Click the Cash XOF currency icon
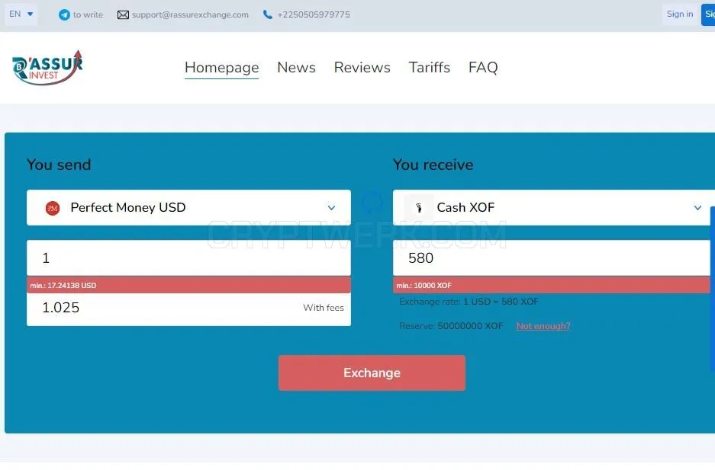Screen dimensions: 715x470 419,208
